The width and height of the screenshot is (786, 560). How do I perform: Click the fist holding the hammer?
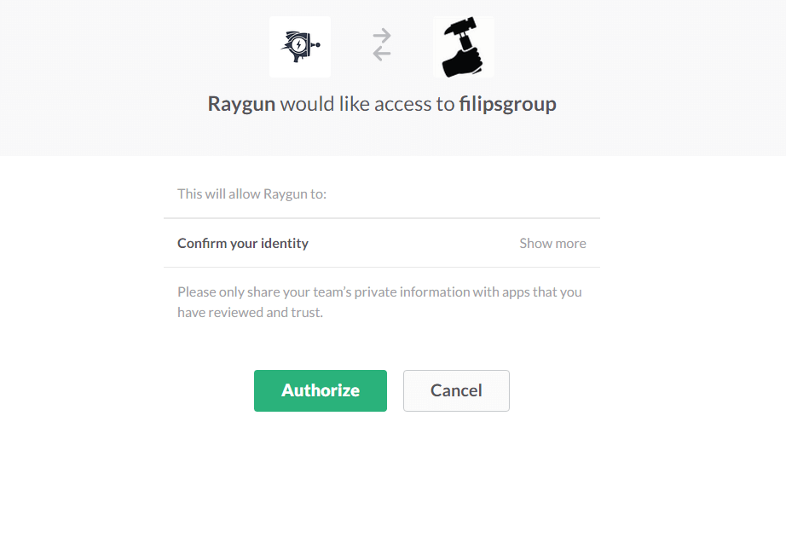(x=466, y=60)
